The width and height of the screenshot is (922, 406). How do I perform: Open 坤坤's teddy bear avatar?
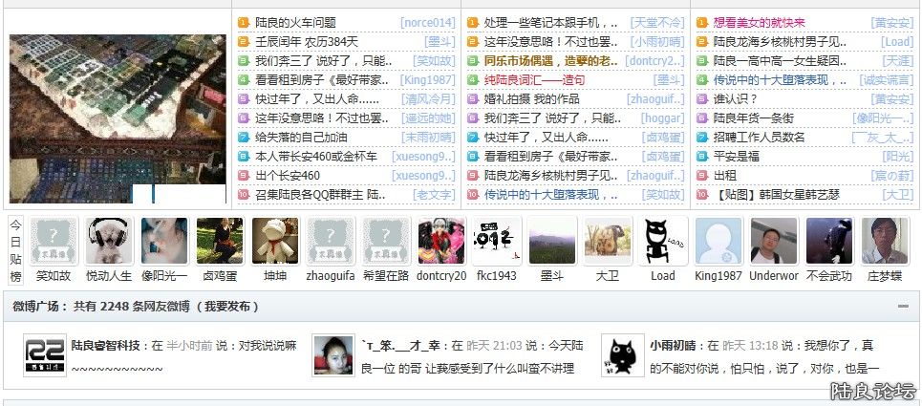[x=275, y=241]
